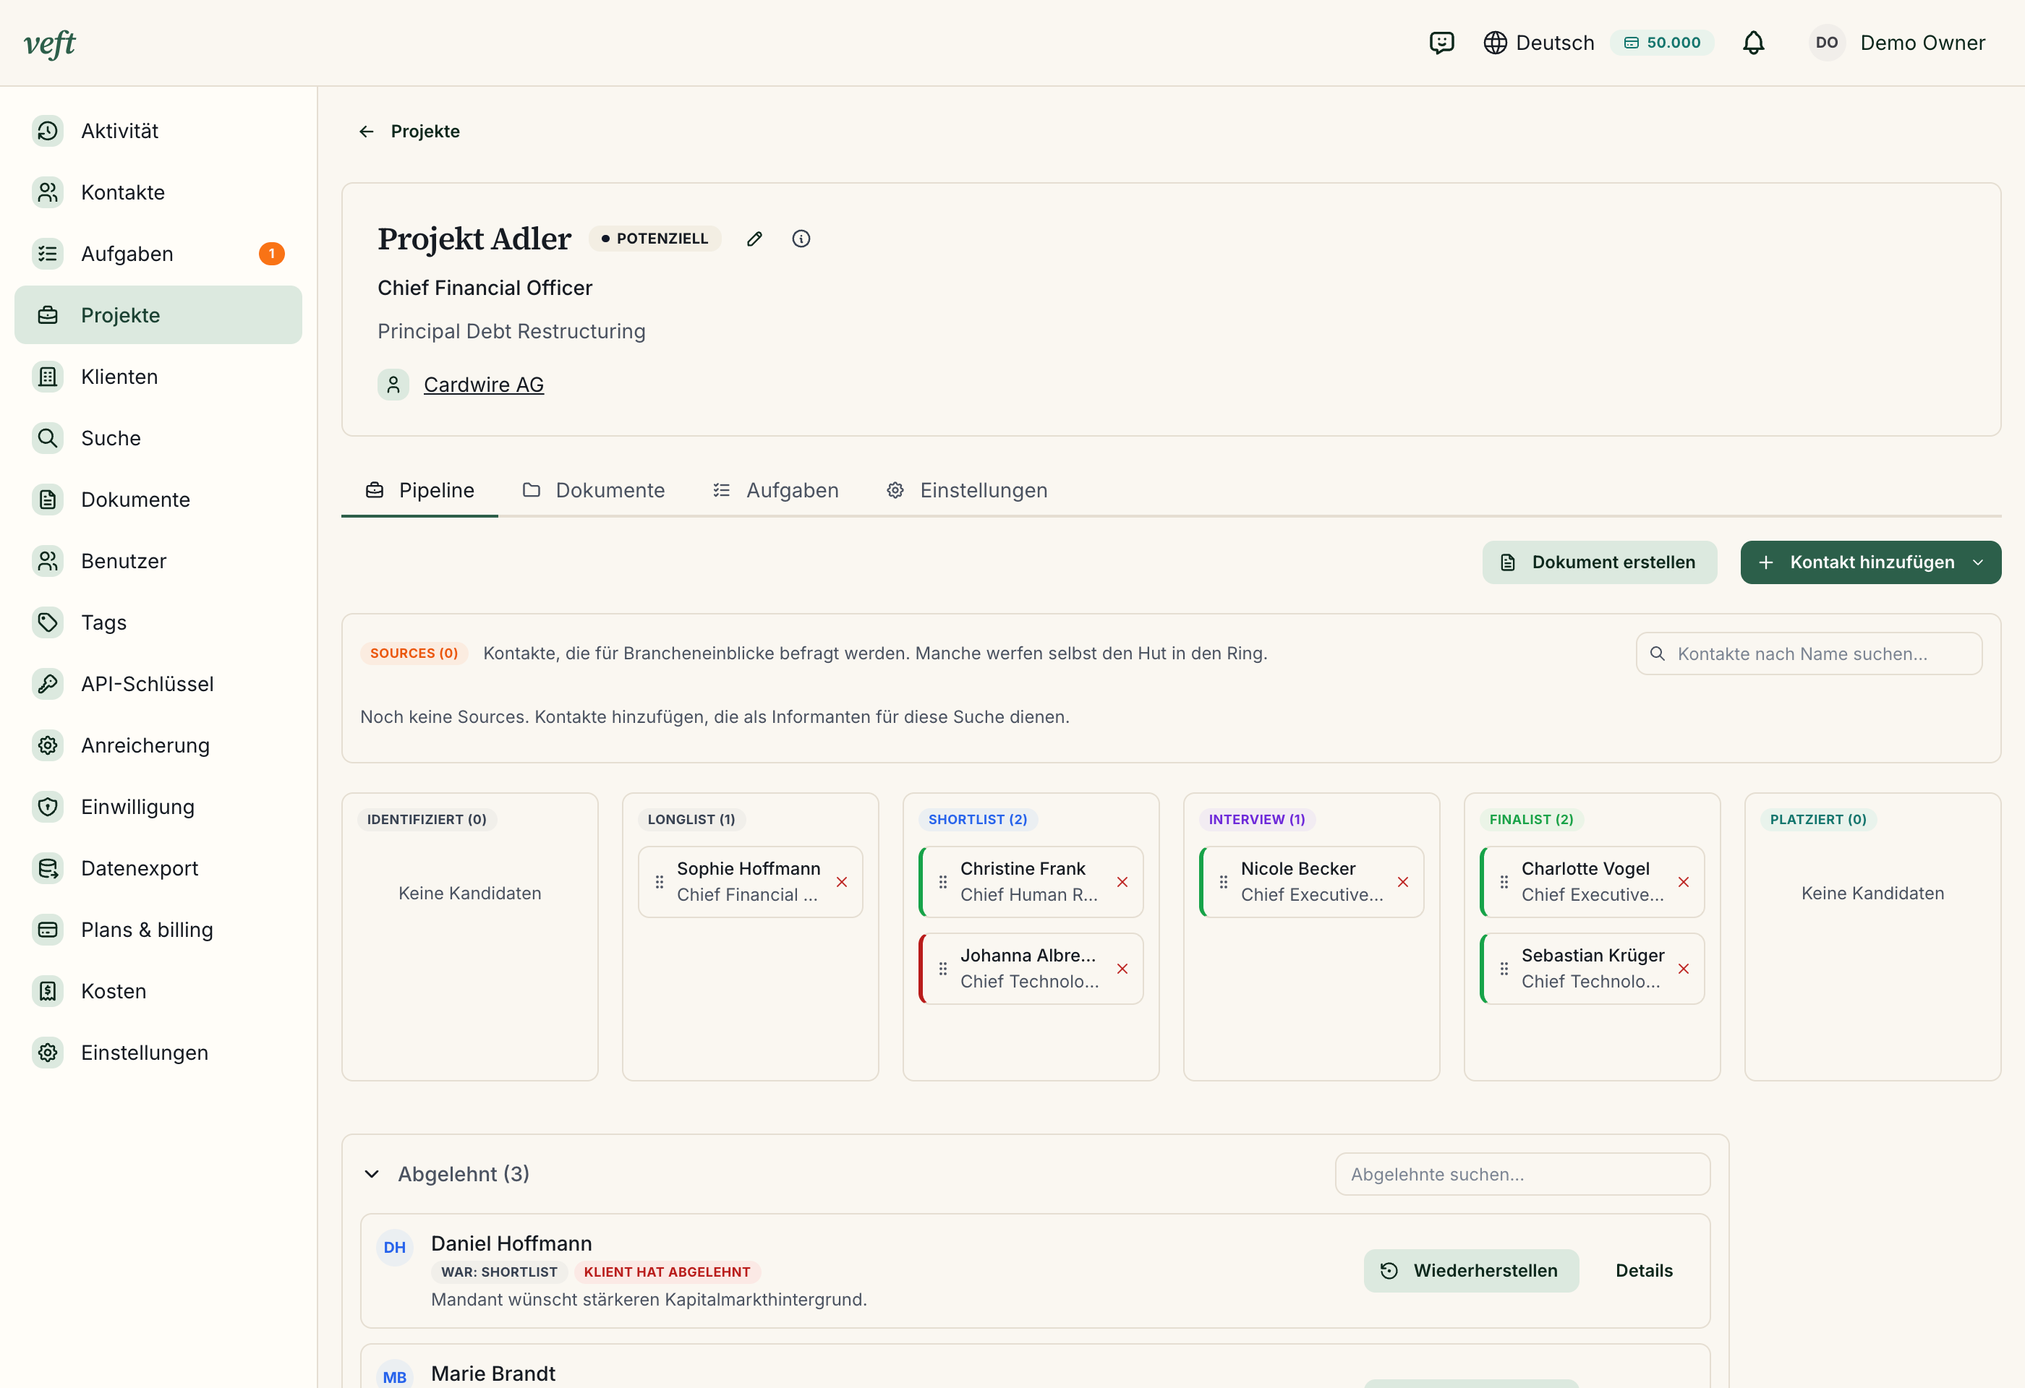This screenshot has width=2025, height=1388.
Task: Click the Dokumente file icon in sidebar
Action: pyautogui.click(x=48, y=500)
